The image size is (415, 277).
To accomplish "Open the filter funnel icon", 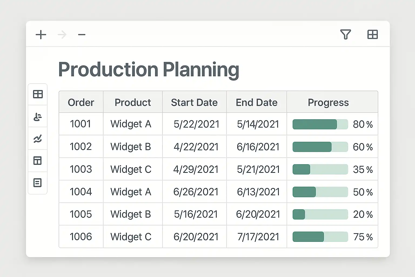I will (x=345, y=35).
